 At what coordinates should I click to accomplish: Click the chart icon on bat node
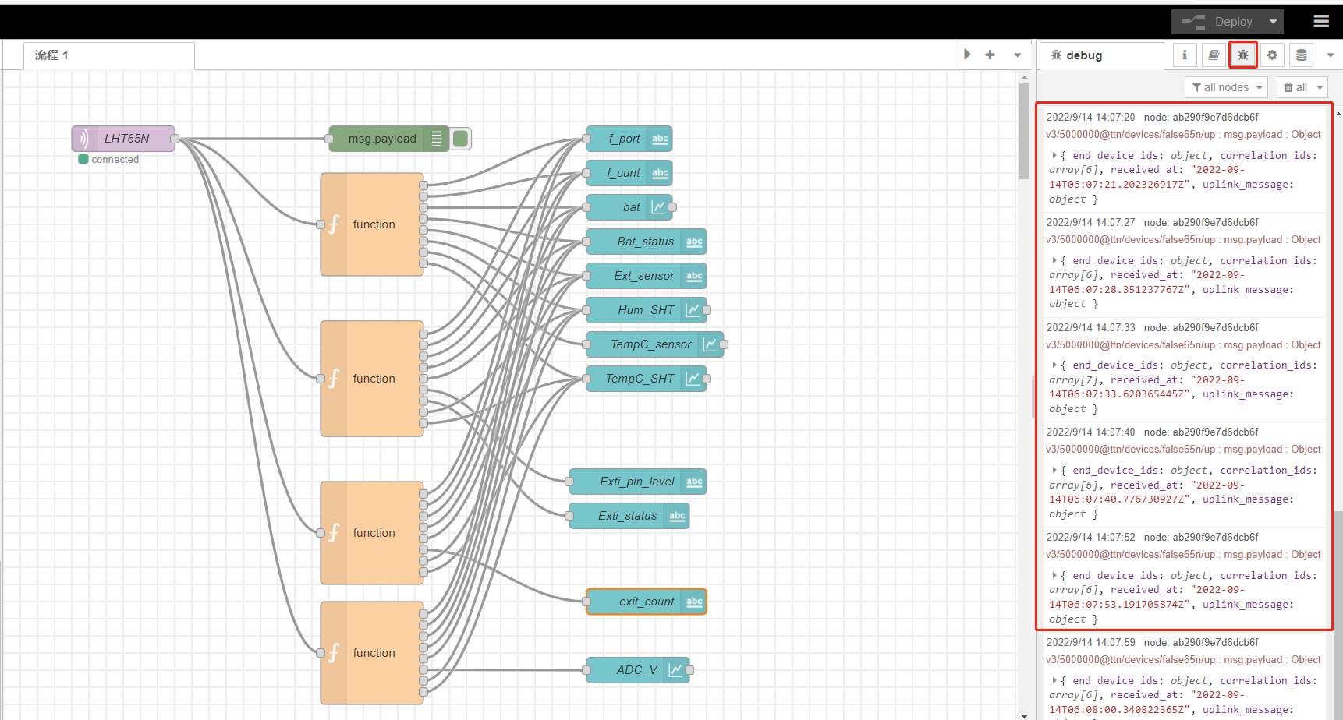pos(659,207)
